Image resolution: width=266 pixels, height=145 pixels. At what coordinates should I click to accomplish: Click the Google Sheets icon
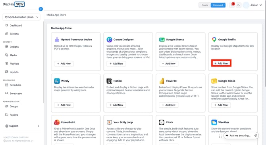162,40
